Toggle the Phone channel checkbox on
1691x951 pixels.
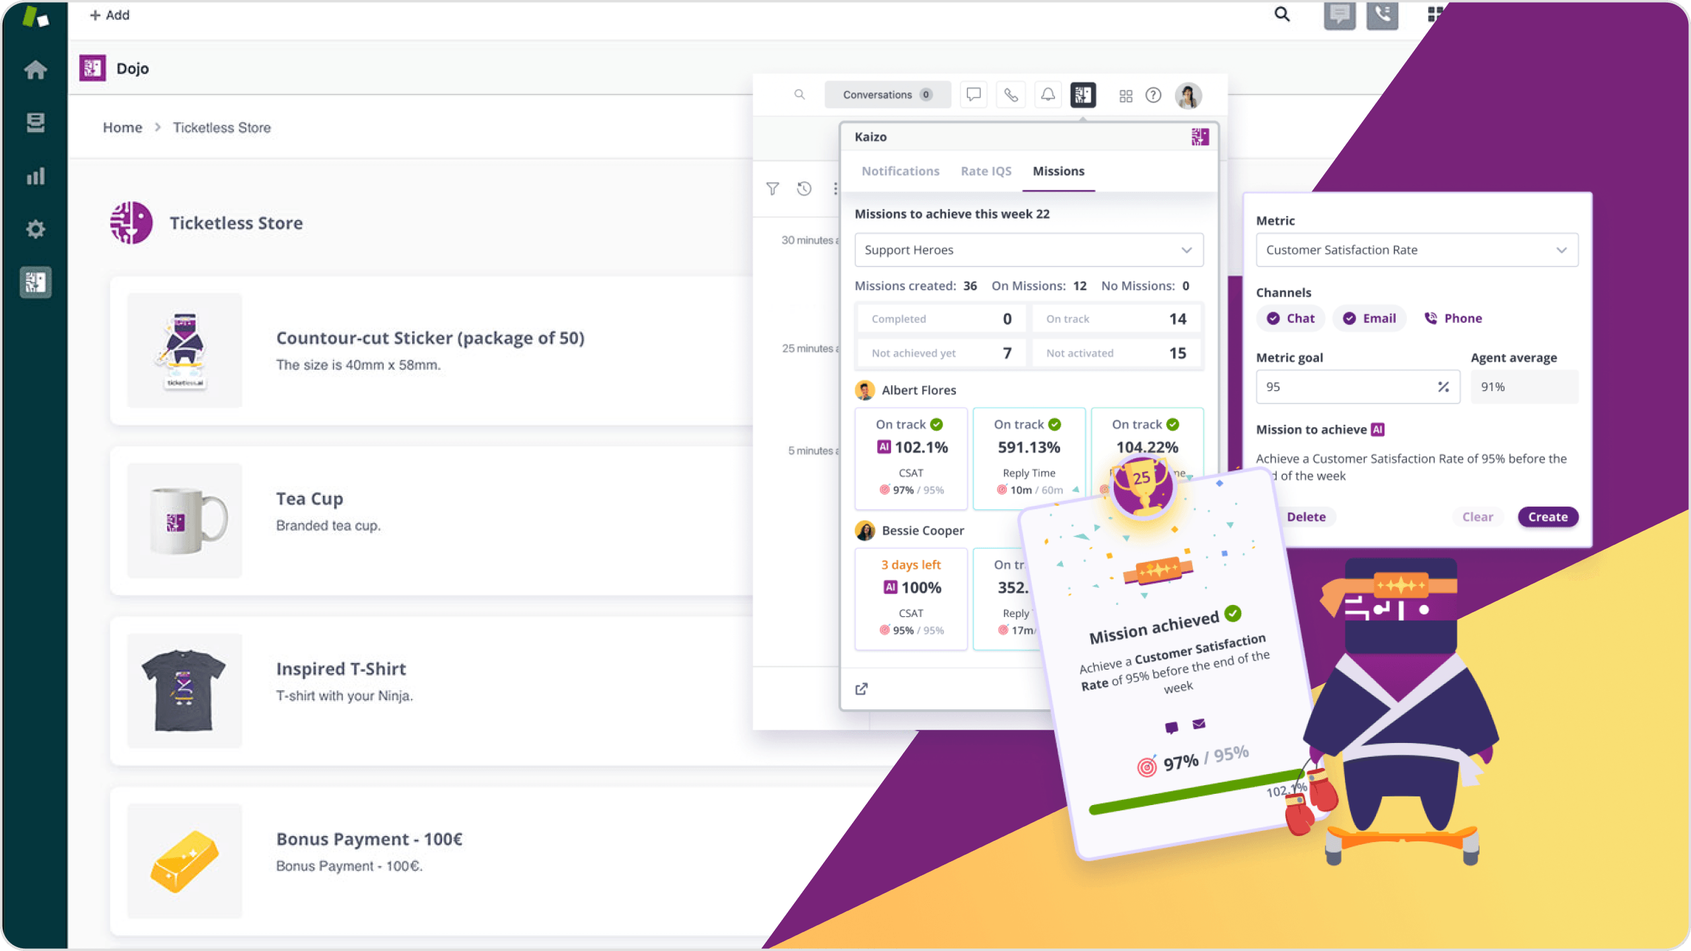(x=1452, y=318)
